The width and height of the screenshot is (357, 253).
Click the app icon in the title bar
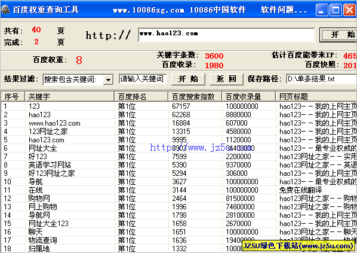5,10
